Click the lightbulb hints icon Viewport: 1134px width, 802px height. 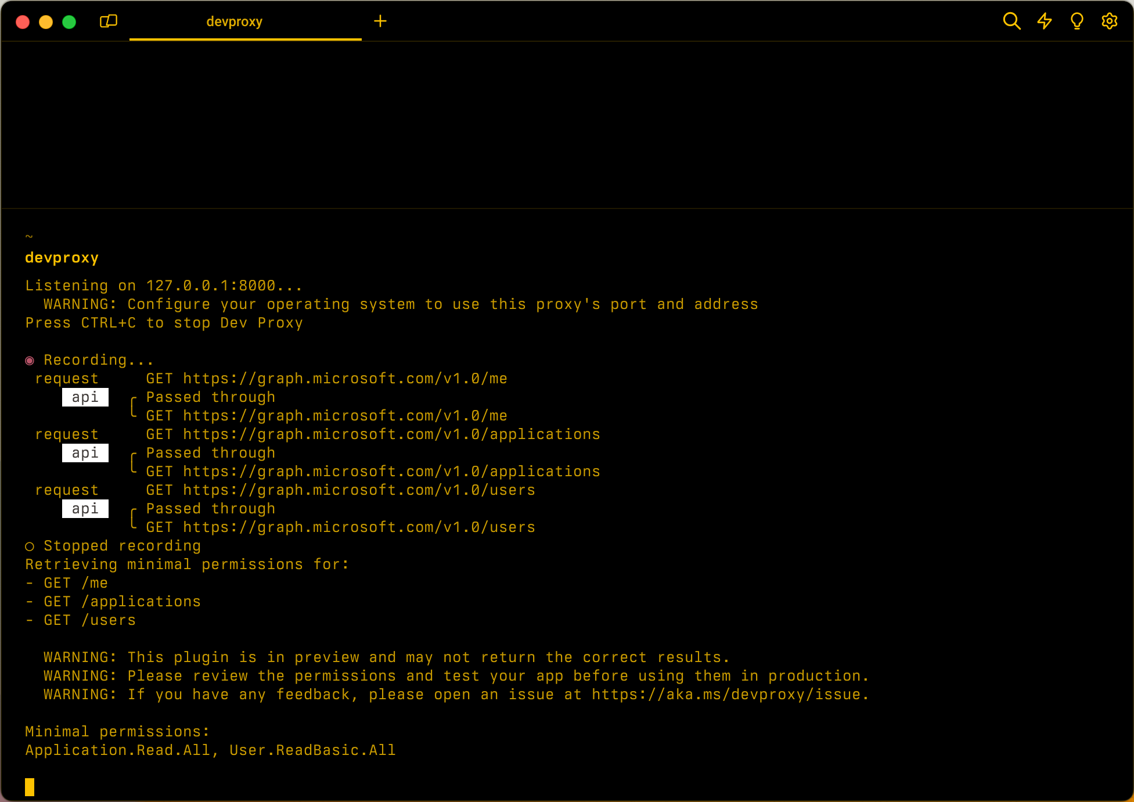pyautogui.click(x=1077, y=21)
